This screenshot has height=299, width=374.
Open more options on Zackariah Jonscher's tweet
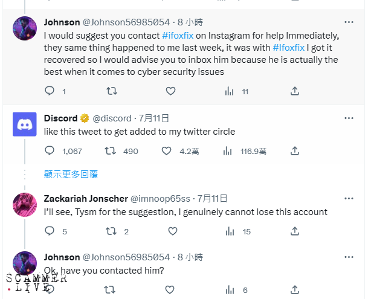349,198
